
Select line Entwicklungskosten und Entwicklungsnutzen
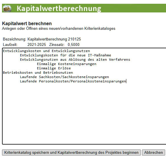[x=46, y=51]
